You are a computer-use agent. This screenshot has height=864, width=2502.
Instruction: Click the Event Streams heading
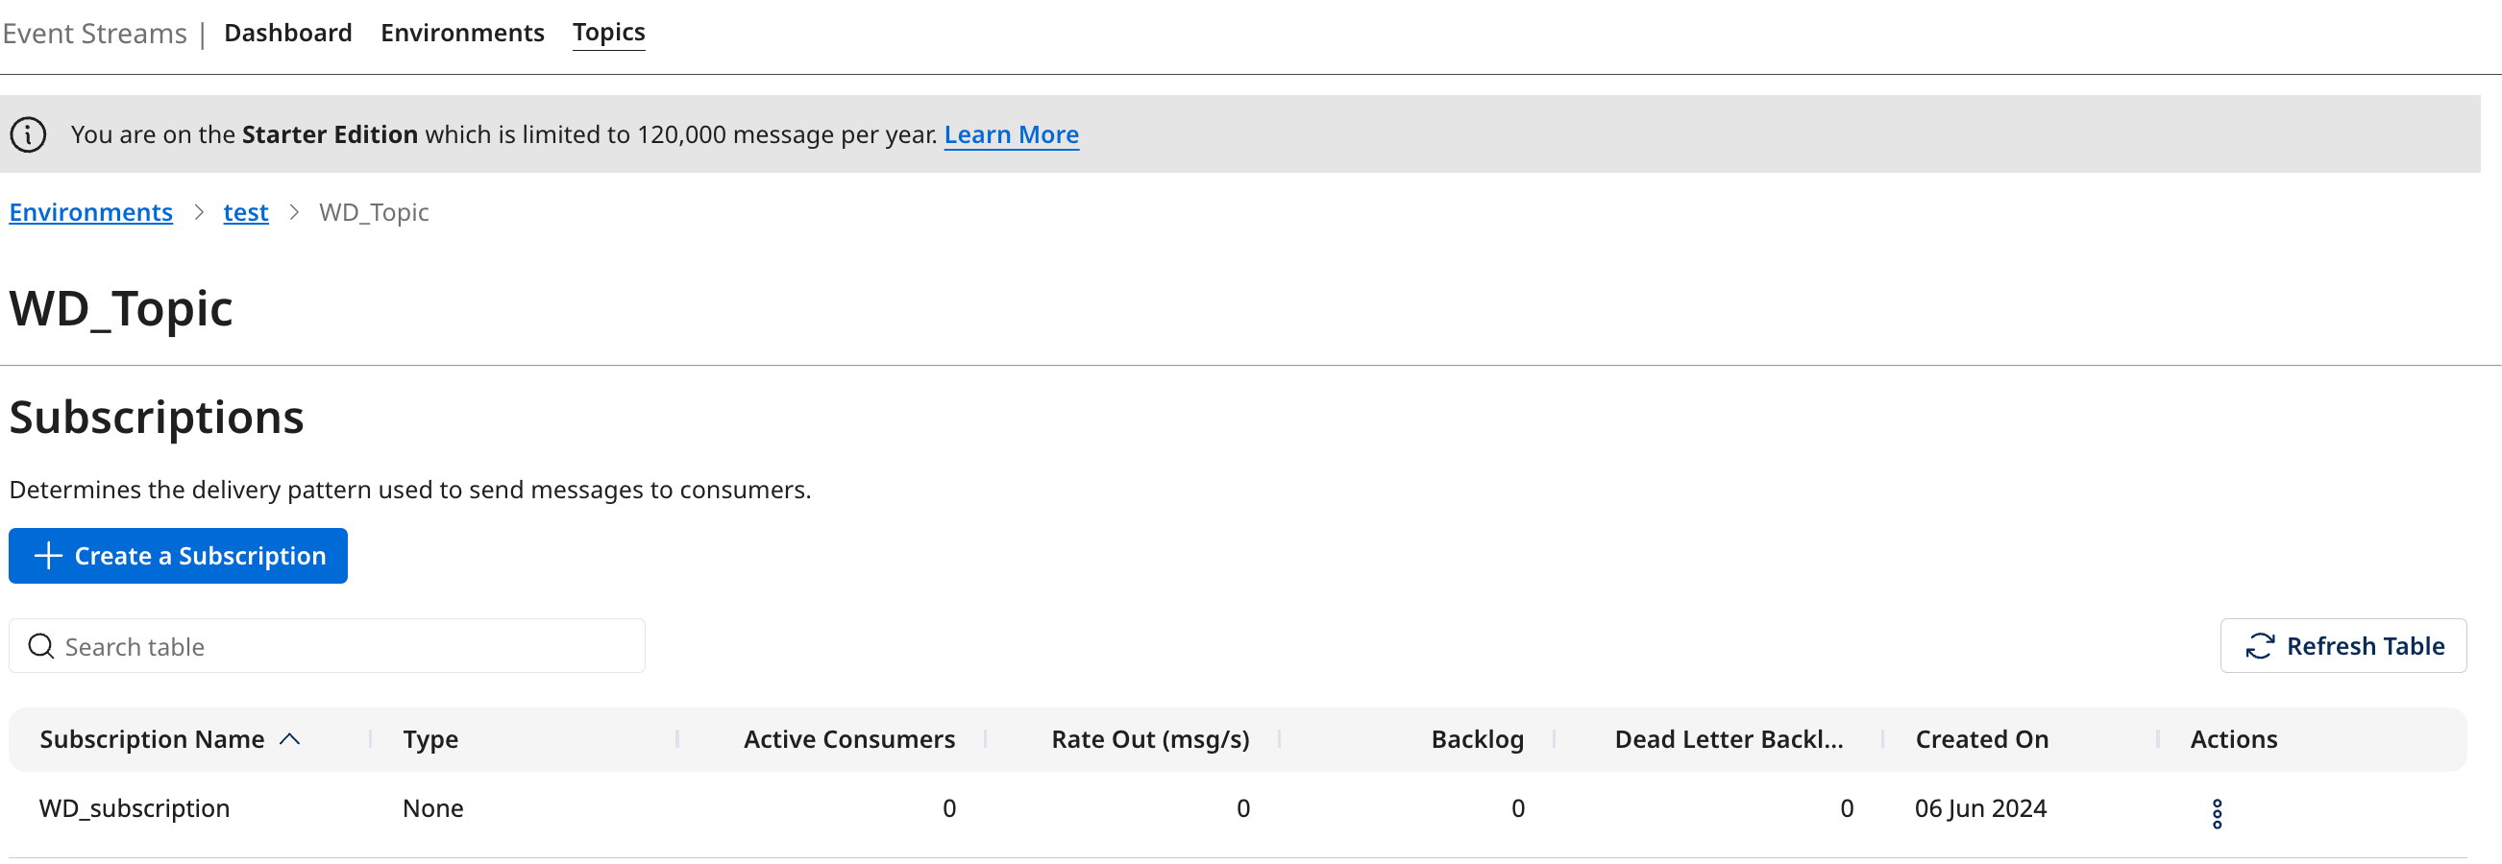click(x=95, y=32)
